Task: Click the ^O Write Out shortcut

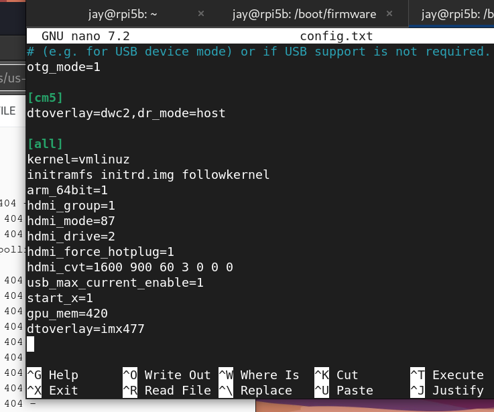Action: point(167,375)
